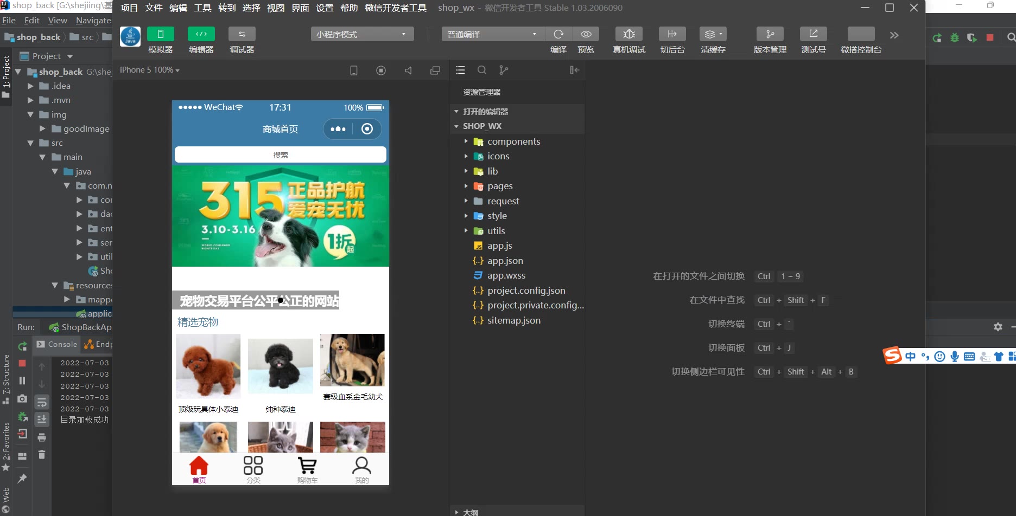Toggle the editor (编辑器) panel button
Screen dimensions: 1016x516
coord(201,34)
